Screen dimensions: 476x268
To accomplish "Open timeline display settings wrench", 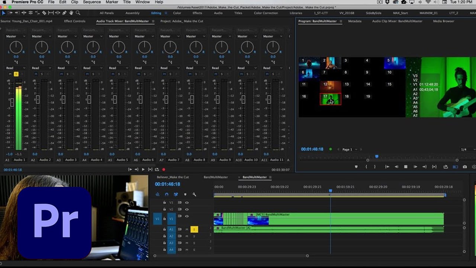I will click(194, 194).
